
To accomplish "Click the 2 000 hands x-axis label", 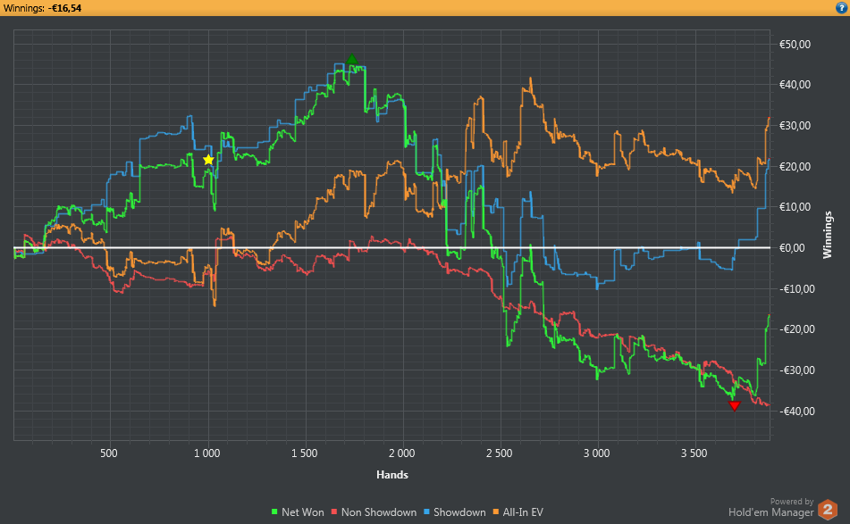I will pos(401,453).
